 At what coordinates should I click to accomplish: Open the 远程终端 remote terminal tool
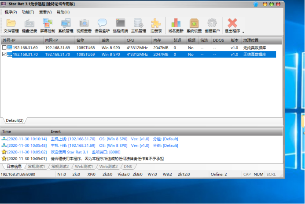tap(120, 25)
